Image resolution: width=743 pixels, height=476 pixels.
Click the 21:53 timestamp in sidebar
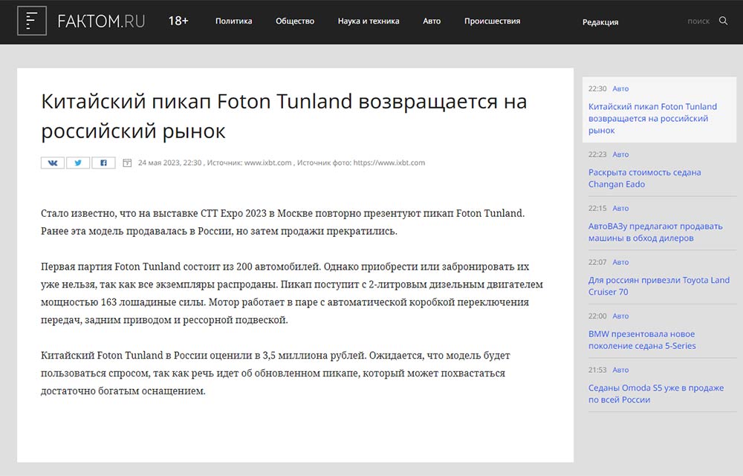click(x=597, y=370)
